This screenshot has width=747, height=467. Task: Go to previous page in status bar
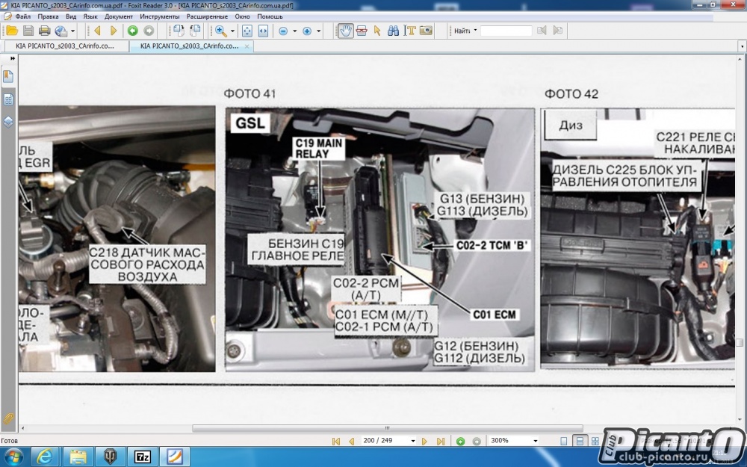tap(352, 442)
